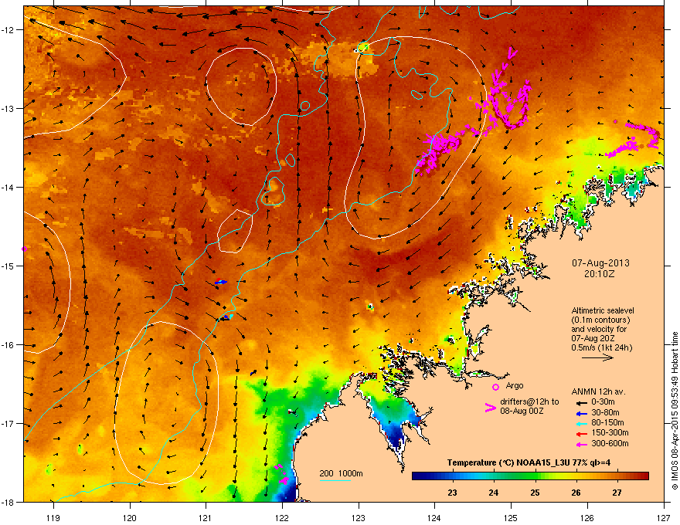Screen dimensions: 680x525
Task: Click the '-18' latitude axis label
Action: click(x=8, y=503)
